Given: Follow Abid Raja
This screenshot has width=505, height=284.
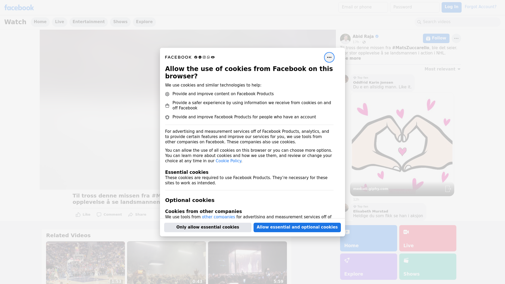Looking at the screenshot, I should pyautogui.click(x=436, y=38).
